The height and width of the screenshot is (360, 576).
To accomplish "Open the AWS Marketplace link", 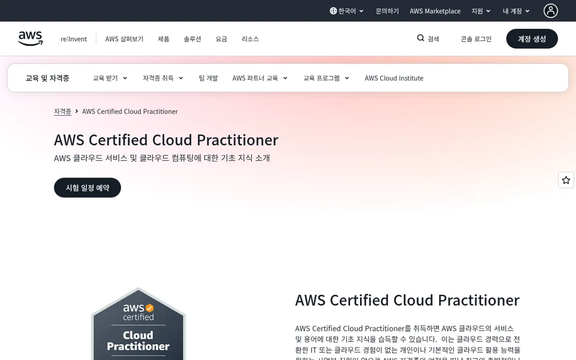I will click(435, 11).
